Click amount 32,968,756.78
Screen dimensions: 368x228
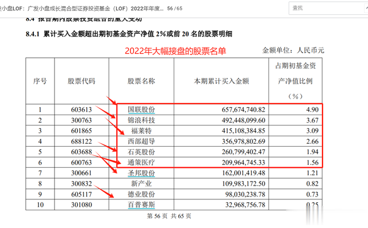pyautogui.click(x=245, y=205)
